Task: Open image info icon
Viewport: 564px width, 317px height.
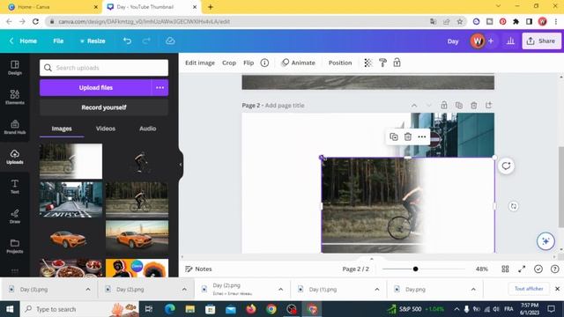Action: (x=264, y=63)
